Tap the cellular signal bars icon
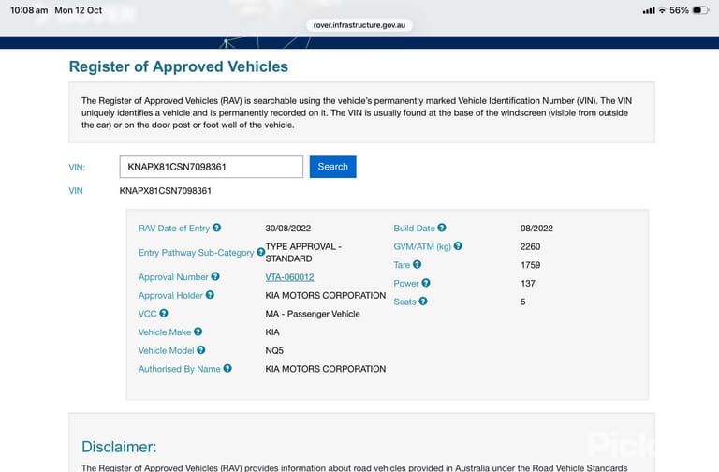The height and width of the screenshot is (472, 719). pyautogui.click(x=649, y=10)
